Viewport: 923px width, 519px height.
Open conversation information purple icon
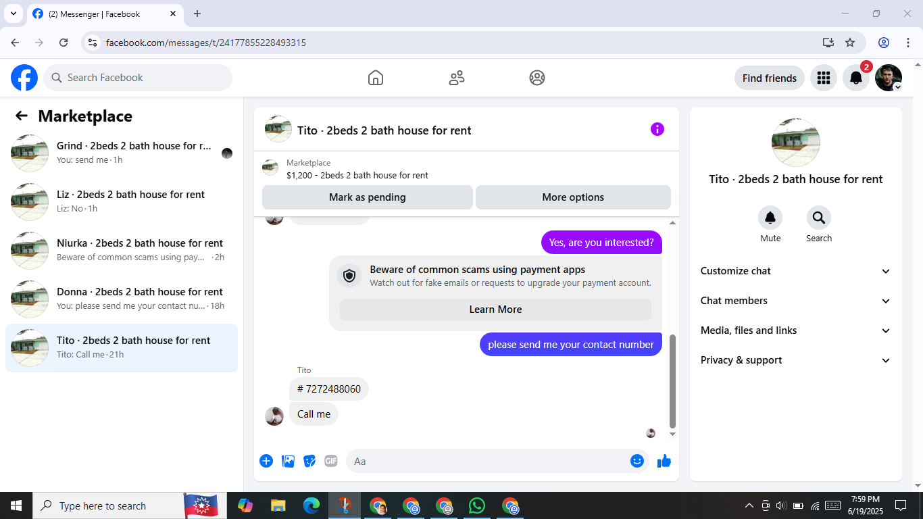[657, 129]
